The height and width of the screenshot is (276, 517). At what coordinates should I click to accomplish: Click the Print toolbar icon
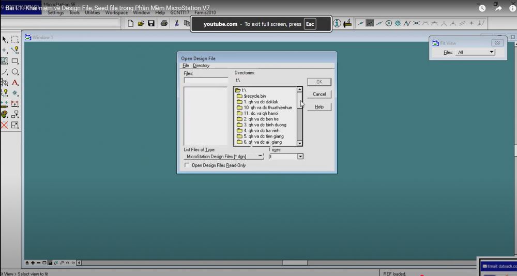click(164, 23)
